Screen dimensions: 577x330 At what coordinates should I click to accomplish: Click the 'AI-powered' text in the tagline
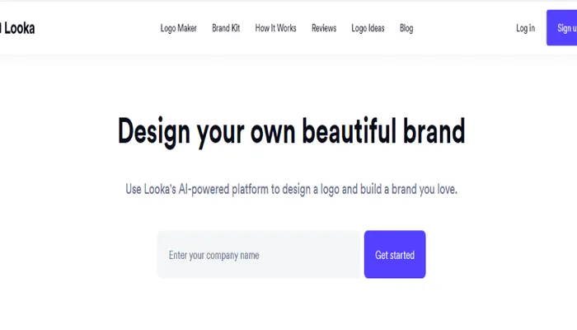203,189
